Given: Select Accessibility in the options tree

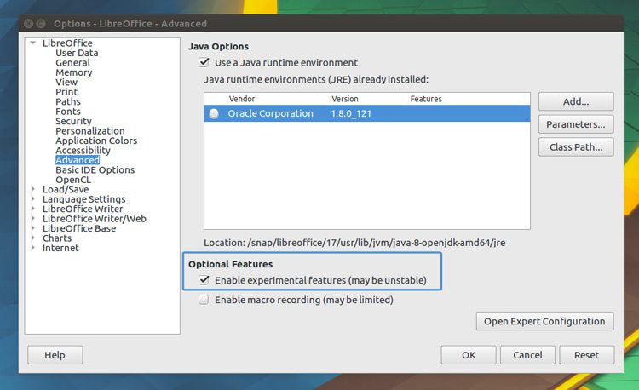Looking at the screenshot, I should click(x=83, y=151).
